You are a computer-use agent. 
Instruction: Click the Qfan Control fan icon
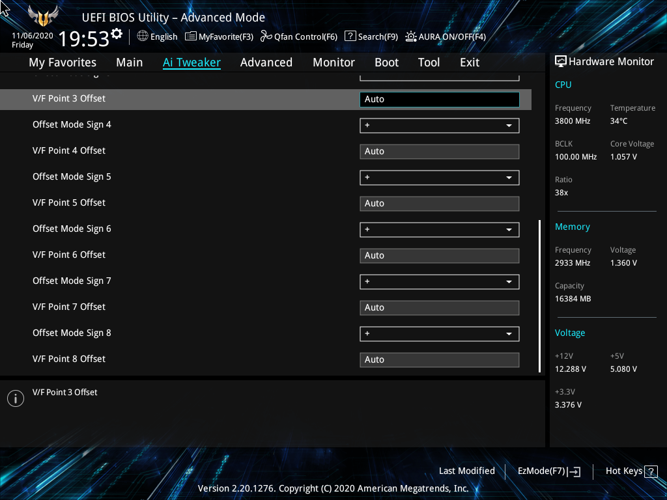click(266, 36)
